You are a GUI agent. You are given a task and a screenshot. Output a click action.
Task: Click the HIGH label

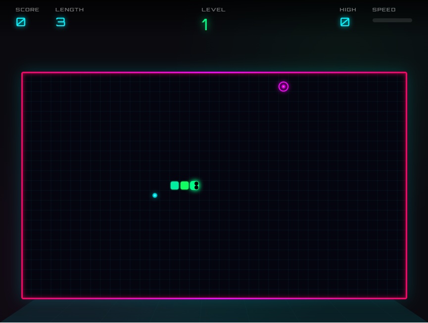[x=348, y=9]
